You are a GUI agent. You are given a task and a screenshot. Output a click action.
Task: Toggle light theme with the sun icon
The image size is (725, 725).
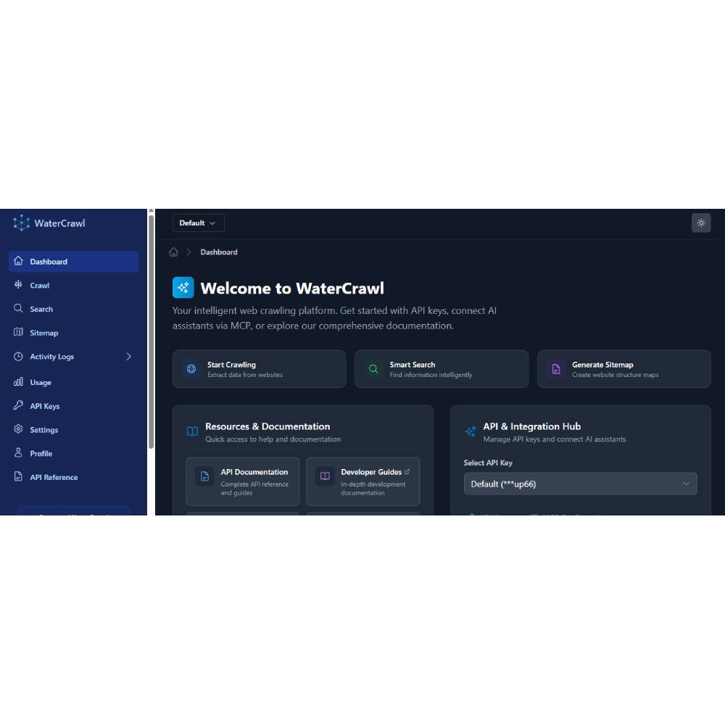click(x=701, y=223)
